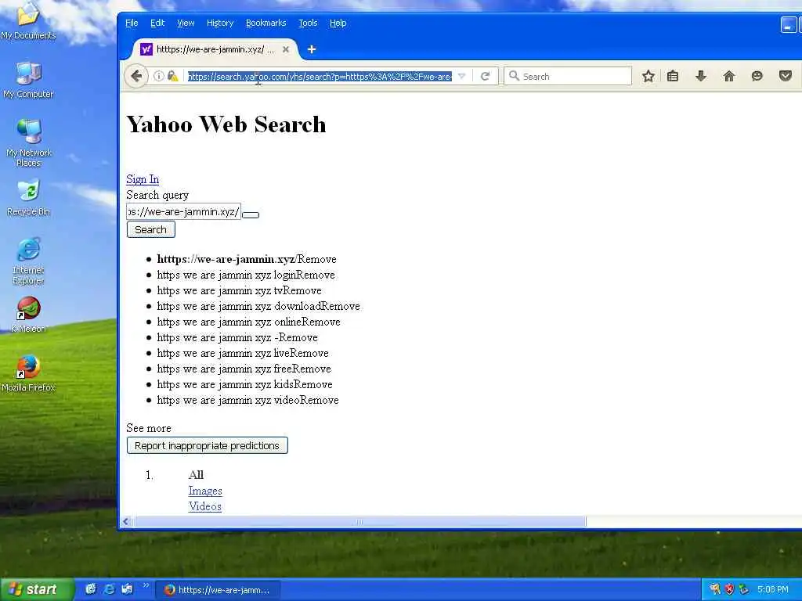Click the smiley chat icon in toolbar
The width and height of the screenshot is (802, 601).
[757, 76]
